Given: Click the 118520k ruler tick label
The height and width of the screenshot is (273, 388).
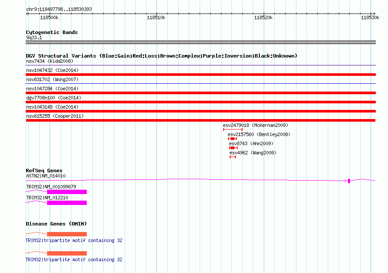Looking at the screenshot, I should coord(263,17).
